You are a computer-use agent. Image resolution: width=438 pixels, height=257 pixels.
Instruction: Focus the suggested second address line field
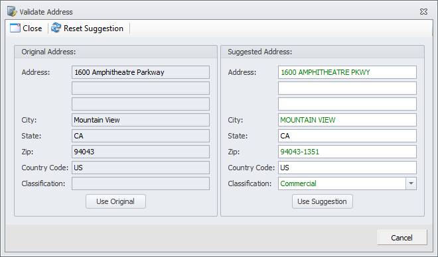pos(347,88)
